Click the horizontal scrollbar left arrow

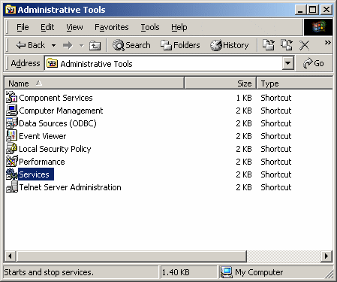(10, 256)
